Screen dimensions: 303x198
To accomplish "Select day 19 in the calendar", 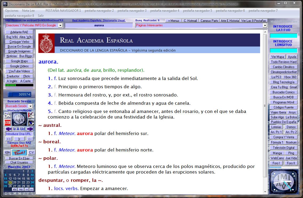I will (10, 182).
